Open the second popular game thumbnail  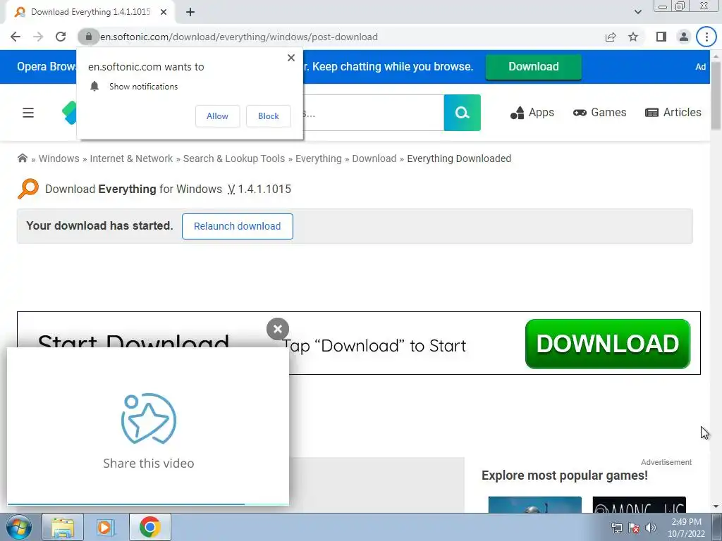click(x=639, y=504)
